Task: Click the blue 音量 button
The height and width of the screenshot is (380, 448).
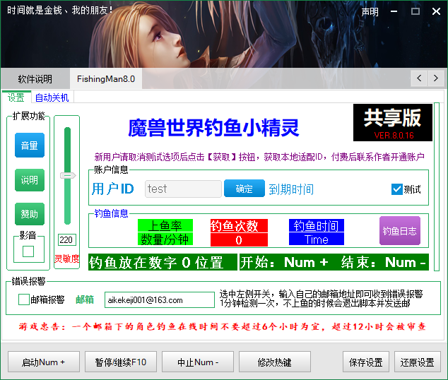Action: 30,146
